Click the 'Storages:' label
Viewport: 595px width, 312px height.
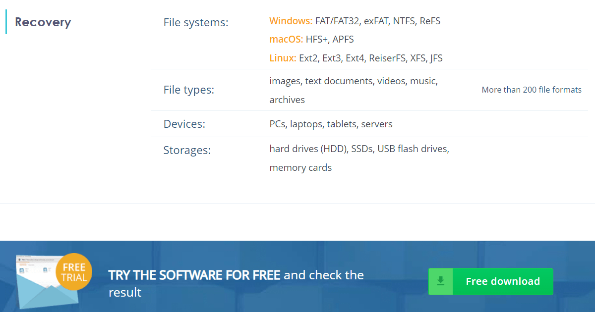[187, 150]
